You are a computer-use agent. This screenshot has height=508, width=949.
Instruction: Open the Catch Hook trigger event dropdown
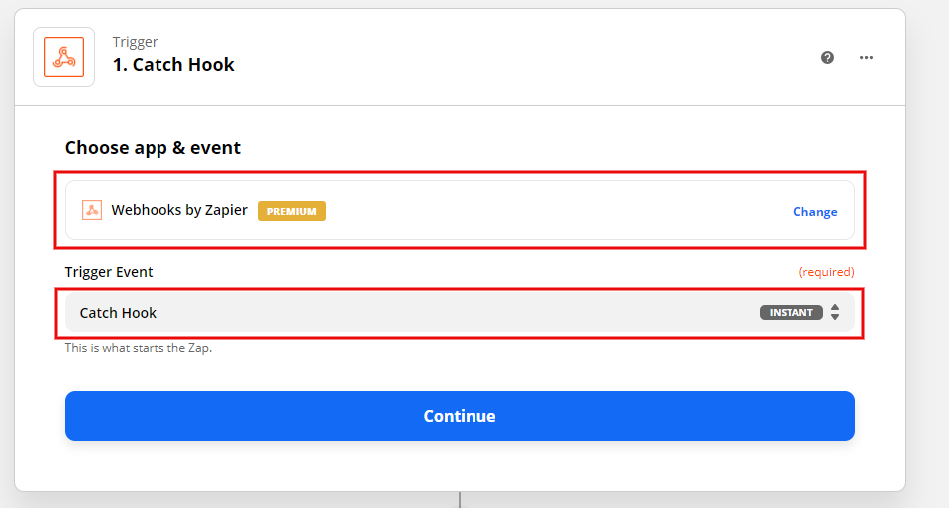coord(399,312)
